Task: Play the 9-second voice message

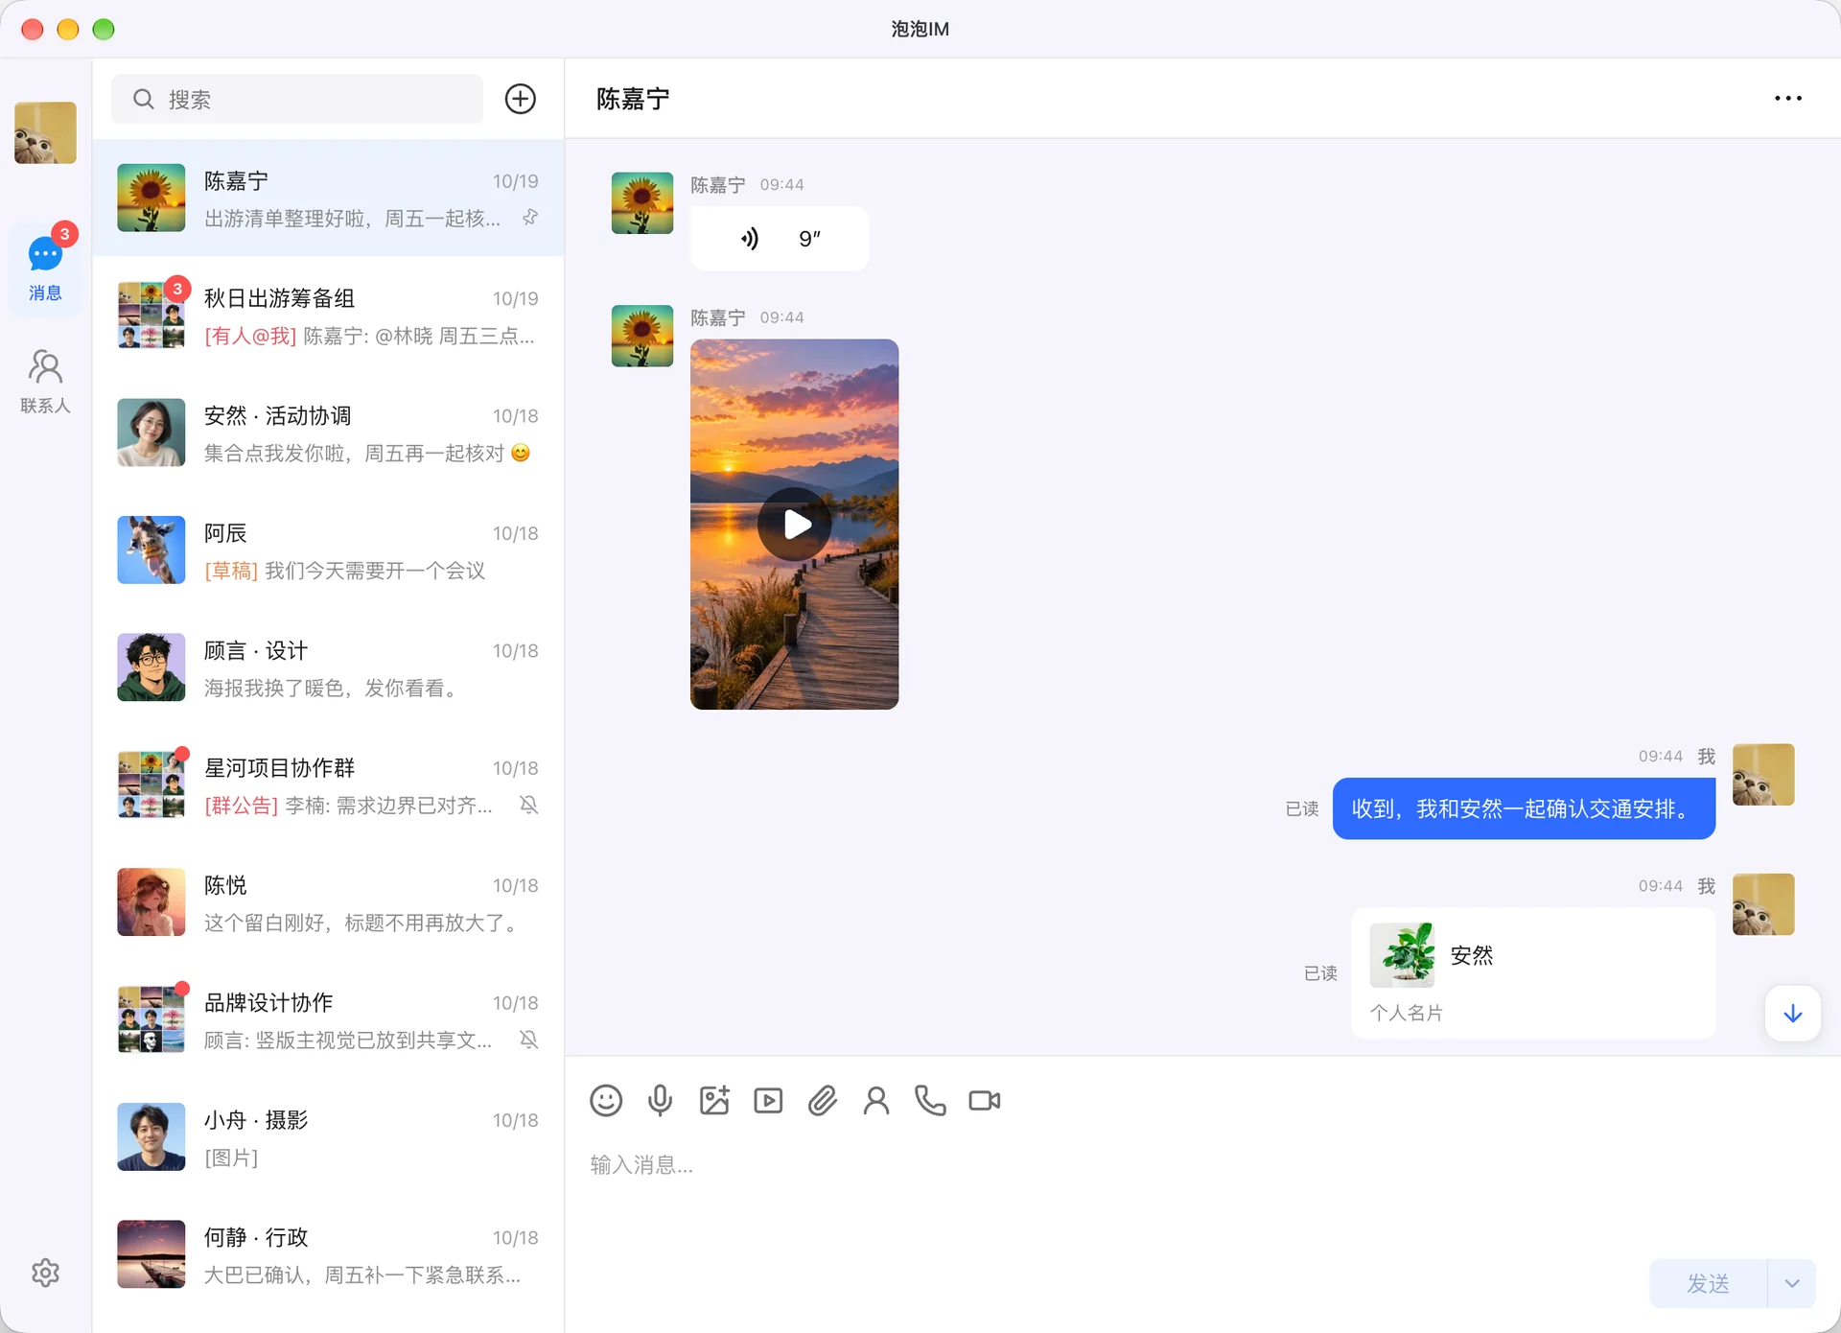Action: point(780,239)
